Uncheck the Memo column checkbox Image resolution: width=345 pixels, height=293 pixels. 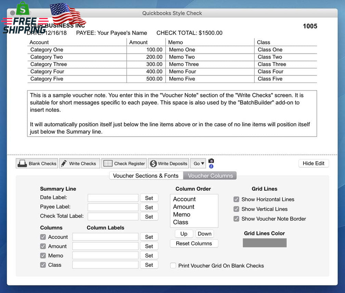(x=43, y=255)
